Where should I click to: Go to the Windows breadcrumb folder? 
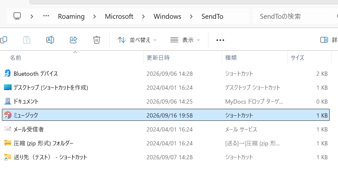pos(167,17)
